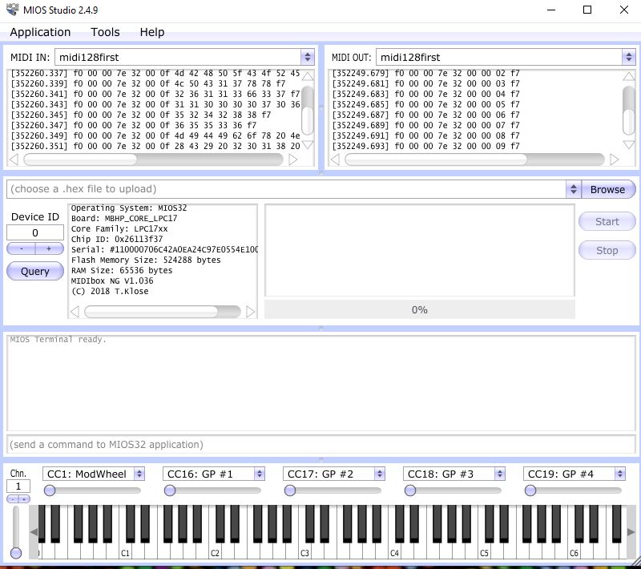Open the Tools menu
The image size is (641, 569).
pos(105,32)
